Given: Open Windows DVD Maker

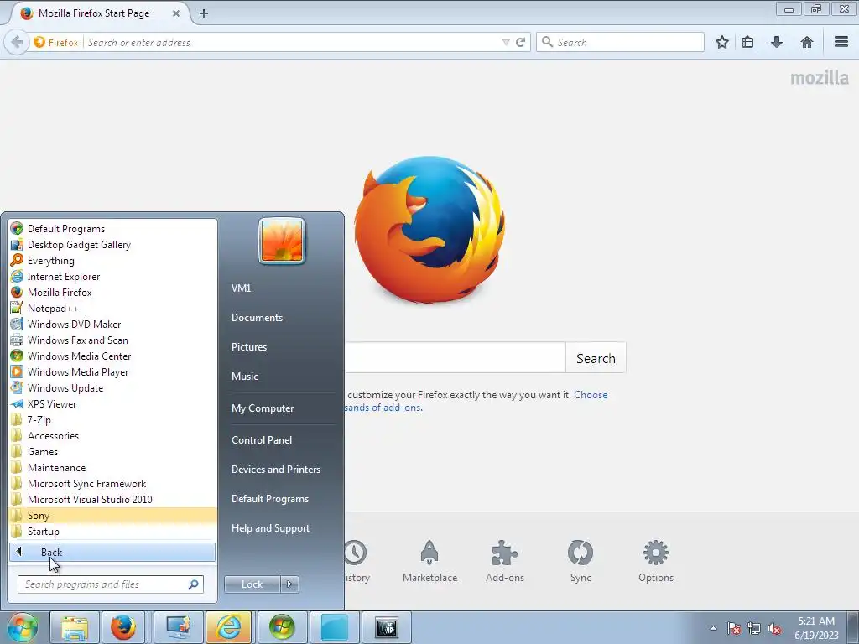Looking at the screenshot, I should tap(113, 325).
